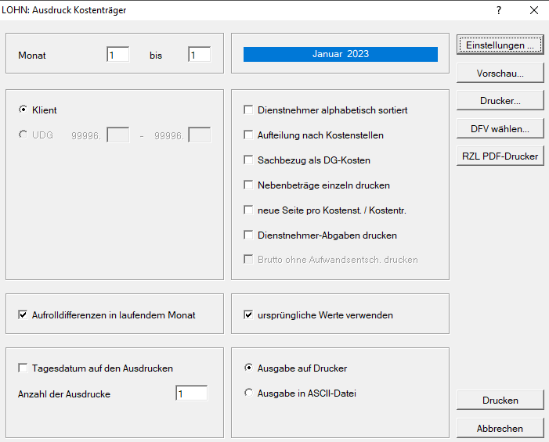Toggle Dienstnehmer-Abgaben drucken checkbox
Screen dimensions: 549x442
pyautogui.click(x=249, y=235)
